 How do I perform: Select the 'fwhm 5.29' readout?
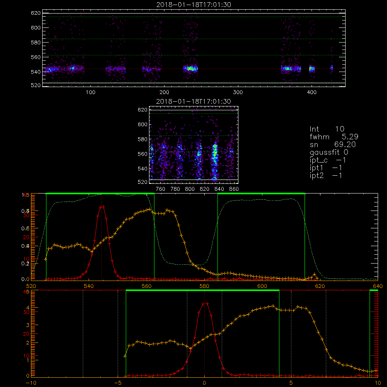coord(334,137)
